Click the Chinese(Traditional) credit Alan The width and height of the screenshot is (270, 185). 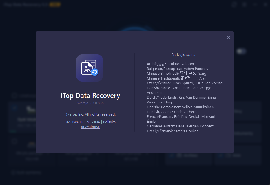click(176, 78)
